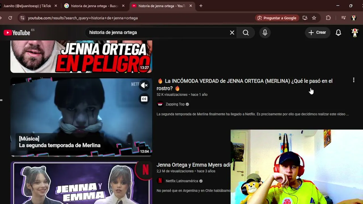Close the Google search tab
363x204 pixels.
point(123,6)
